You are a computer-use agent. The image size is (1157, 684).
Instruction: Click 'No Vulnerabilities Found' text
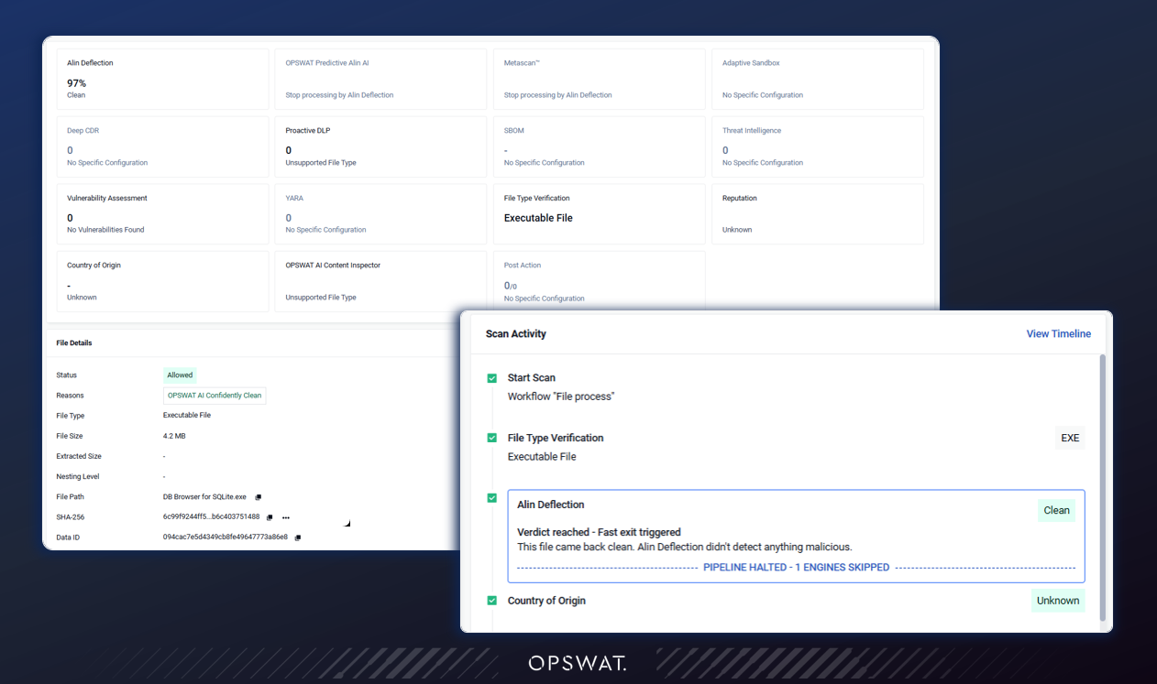tap(105, 230)
